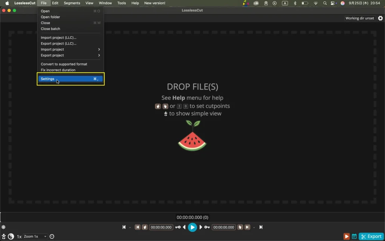Jump to the previous keyframe using key icon

[178, 227]
